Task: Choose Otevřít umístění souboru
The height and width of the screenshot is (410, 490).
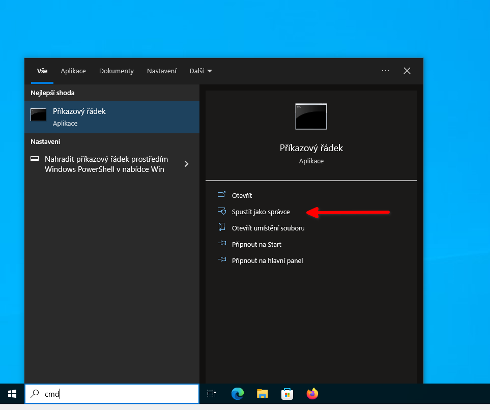Action: tap(268, 228)
